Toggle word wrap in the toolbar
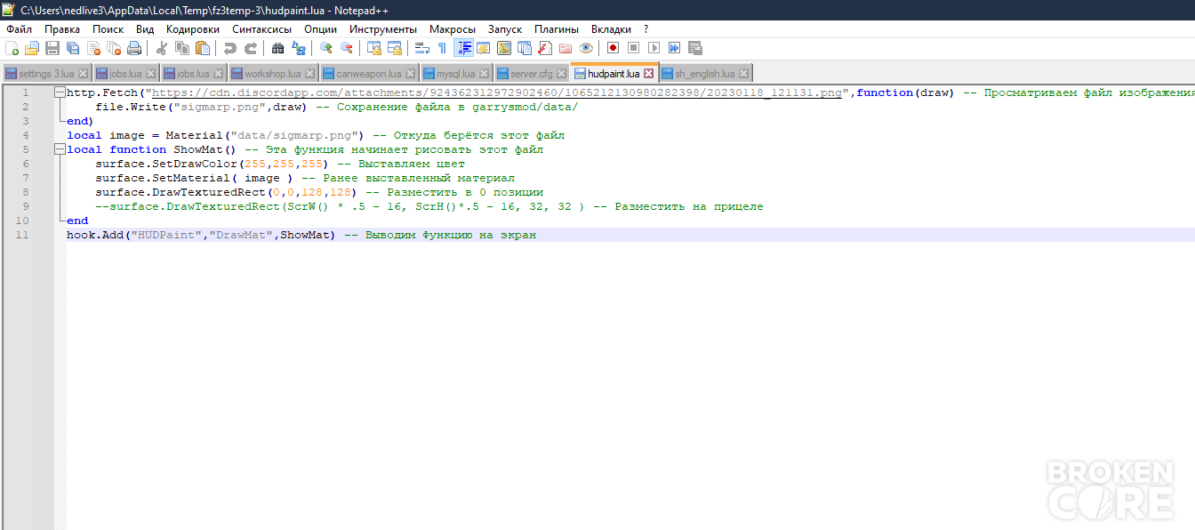Image resolution: width=1195 pixels, height=530 pixels. pos(422,48)
